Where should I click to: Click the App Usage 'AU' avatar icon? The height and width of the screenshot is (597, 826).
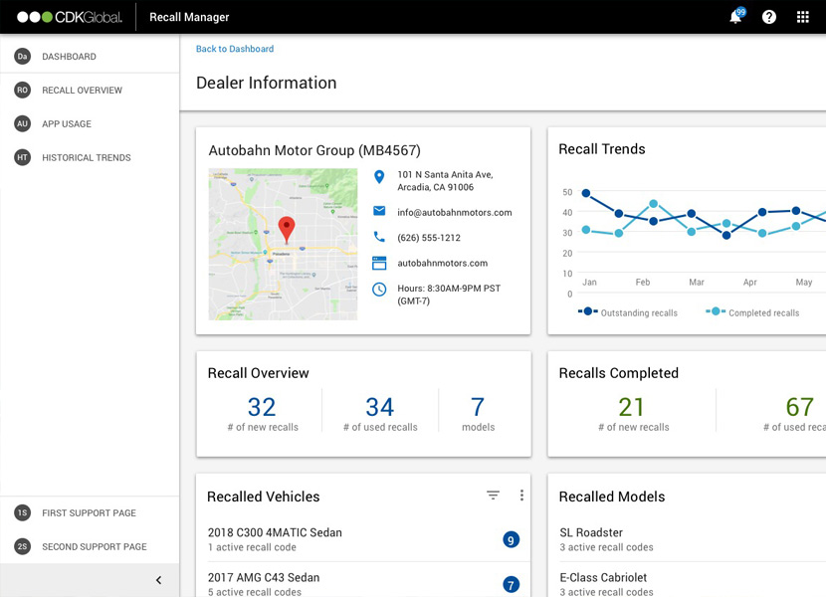tap(22, 123)
